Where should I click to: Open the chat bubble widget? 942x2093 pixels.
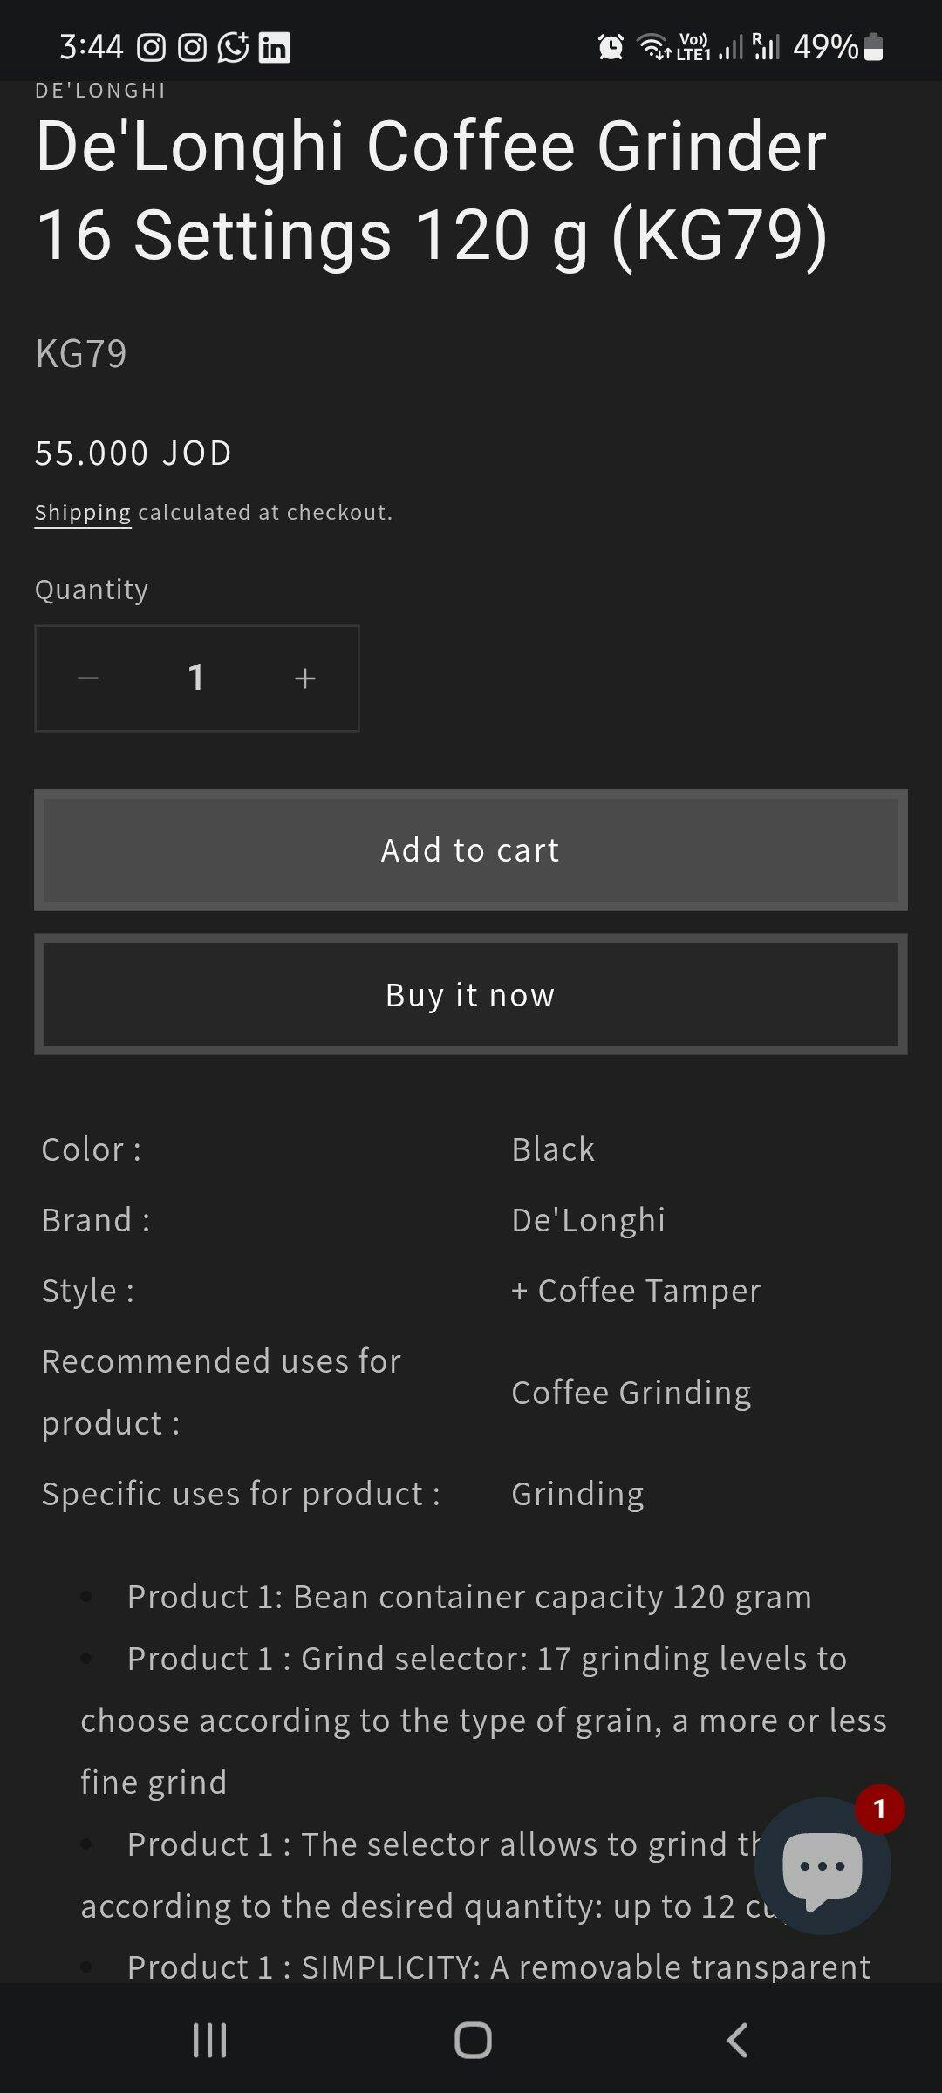pyautogui.click(x=822, y=1866)
